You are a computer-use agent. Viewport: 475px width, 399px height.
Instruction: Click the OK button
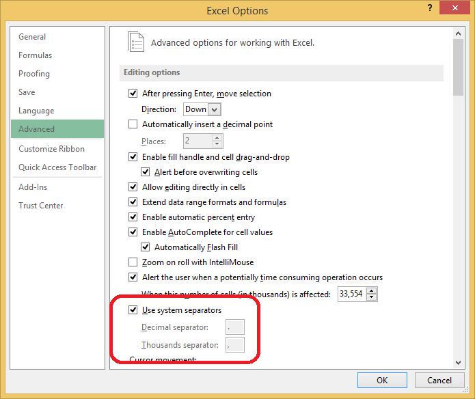coord(382,381)
